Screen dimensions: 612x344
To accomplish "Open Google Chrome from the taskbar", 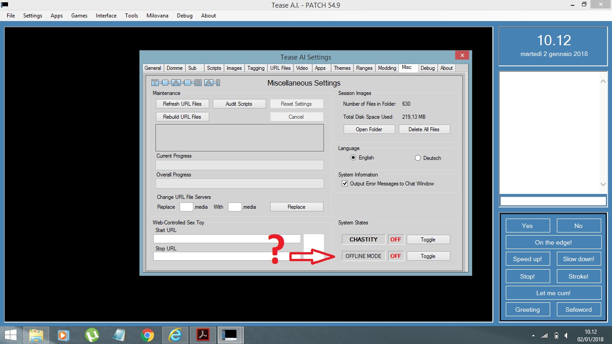I will (x=147, y=335).
